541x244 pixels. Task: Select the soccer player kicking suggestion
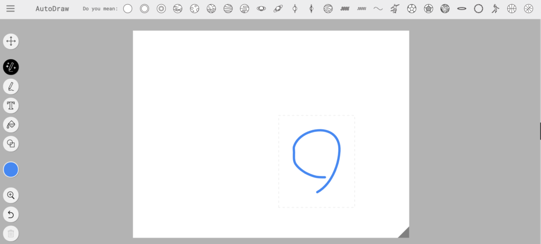coord(395,8)
